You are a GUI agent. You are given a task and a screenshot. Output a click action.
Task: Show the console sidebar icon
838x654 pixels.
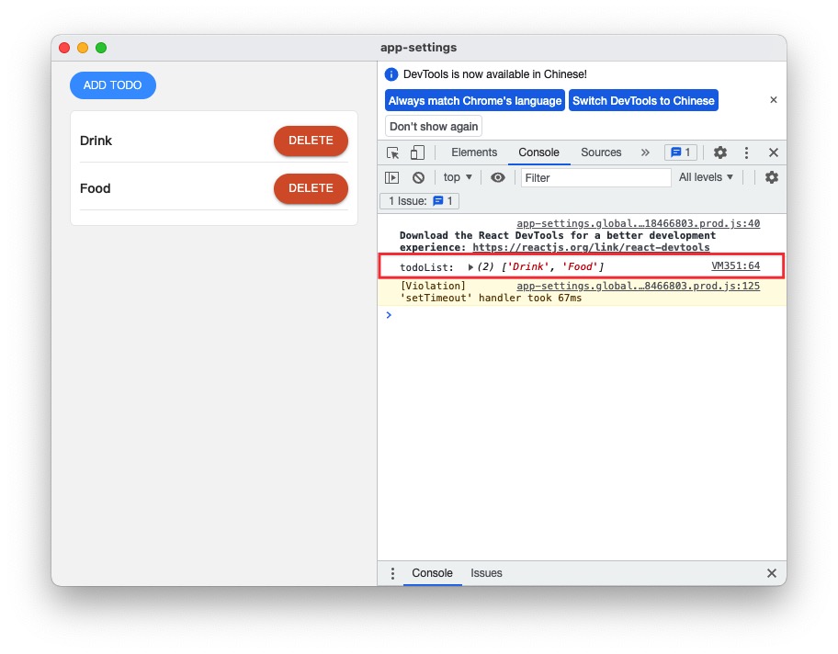pyautogui.click(x=392, y=178)
